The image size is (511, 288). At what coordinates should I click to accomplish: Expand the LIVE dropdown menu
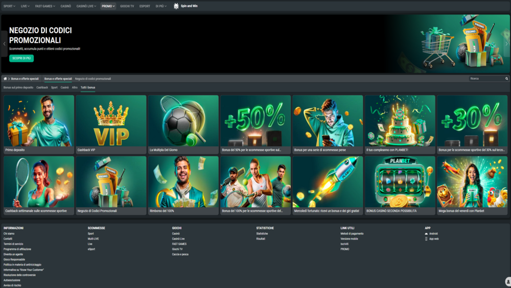[x=25, y=6]
